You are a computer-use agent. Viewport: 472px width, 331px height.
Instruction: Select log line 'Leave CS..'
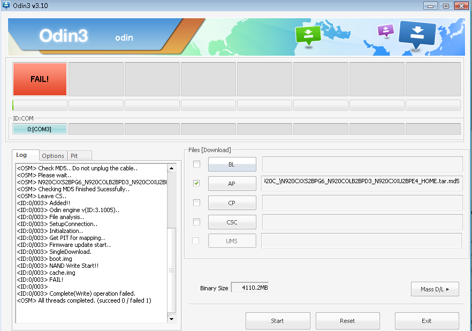[x=42, y=196]
